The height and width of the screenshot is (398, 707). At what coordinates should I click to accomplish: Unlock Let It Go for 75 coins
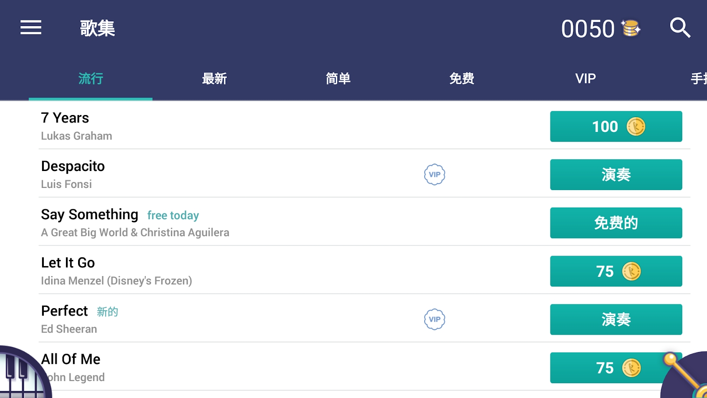[615, 271]
